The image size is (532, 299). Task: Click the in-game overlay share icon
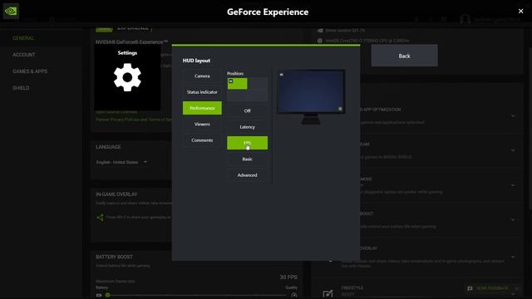pos(100,218)
